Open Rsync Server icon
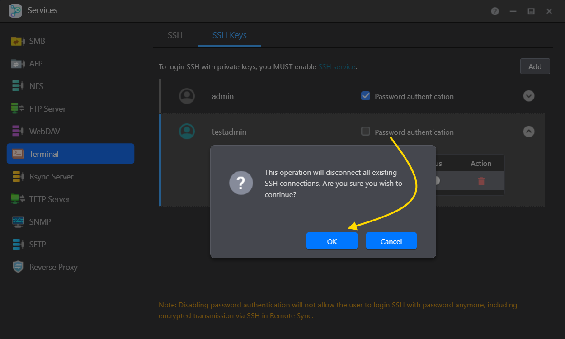The image size is (565, 339). click(18, 177)
